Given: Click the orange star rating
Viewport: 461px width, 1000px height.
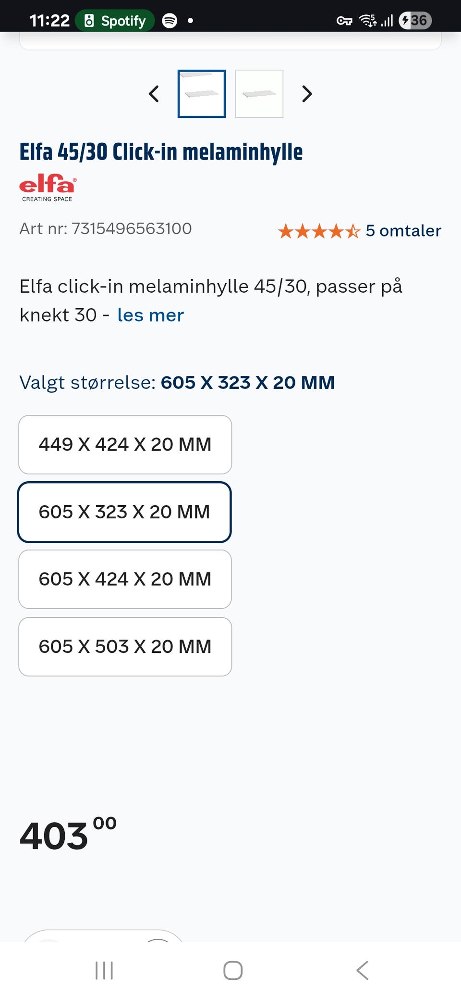Looking at the screenshot, I should pos(319,231).
